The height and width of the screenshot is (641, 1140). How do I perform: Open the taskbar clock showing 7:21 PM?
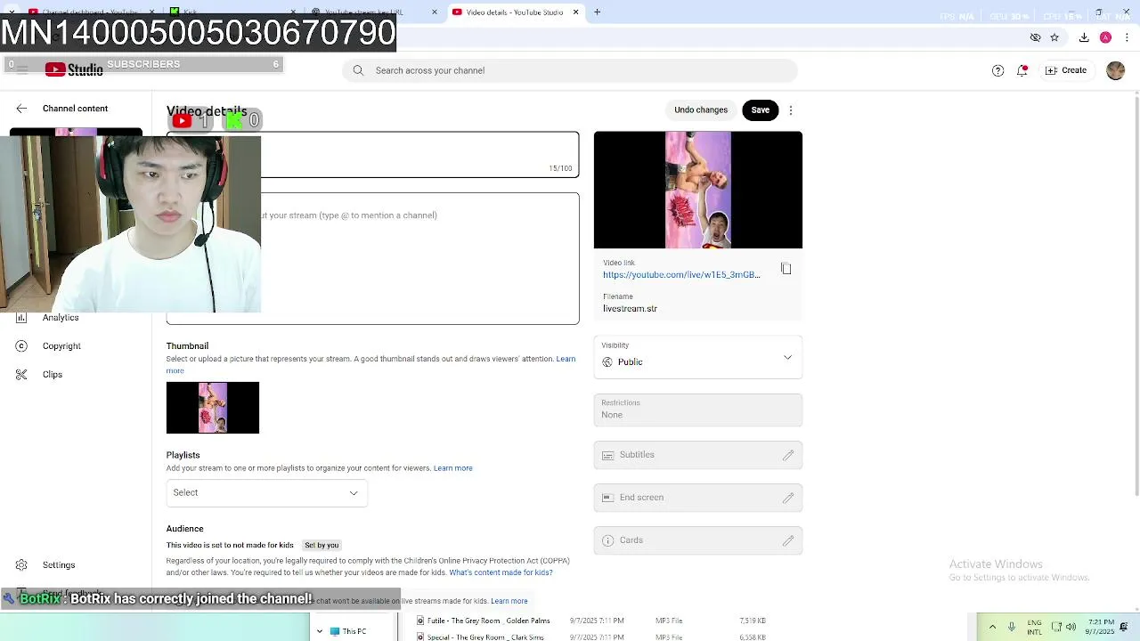click(1101, 627)
